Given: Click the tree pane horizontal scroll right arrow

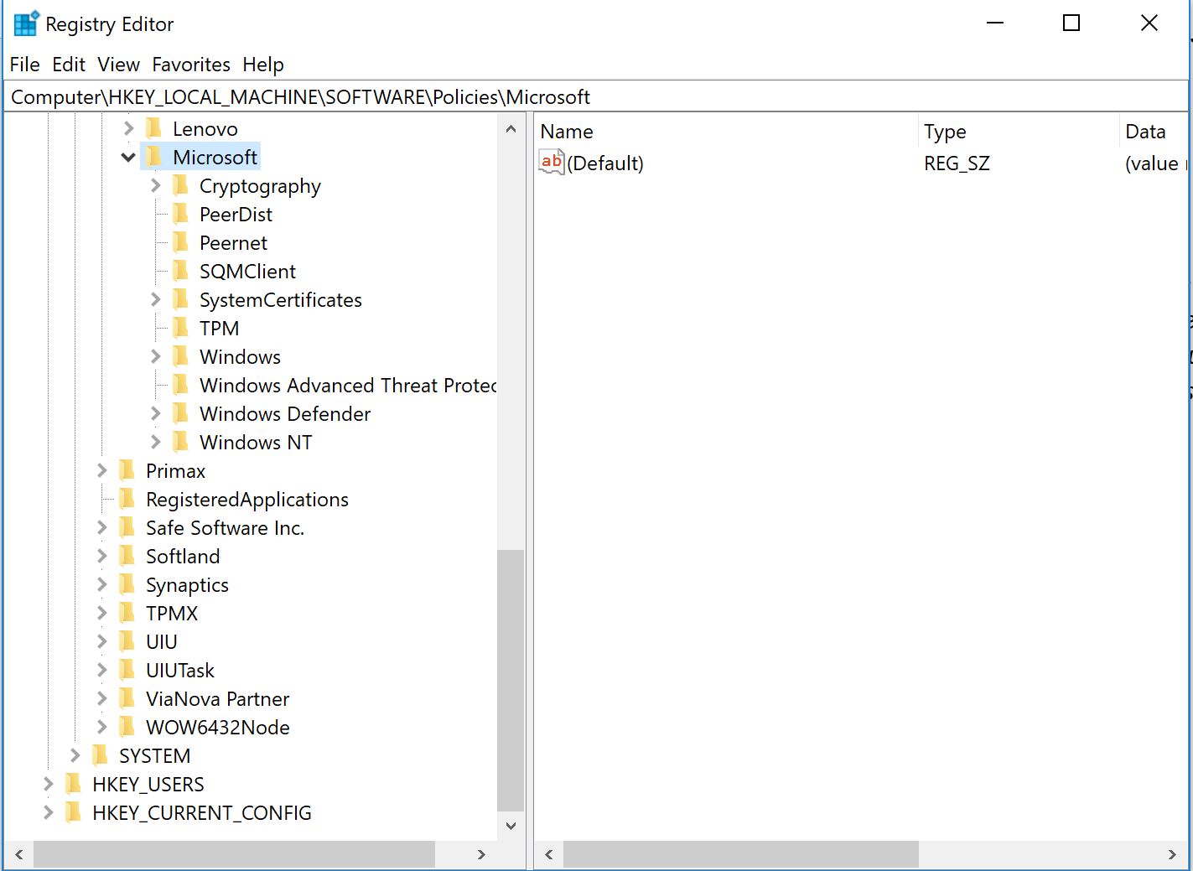Looking at the screenshot, I should 481,854.
